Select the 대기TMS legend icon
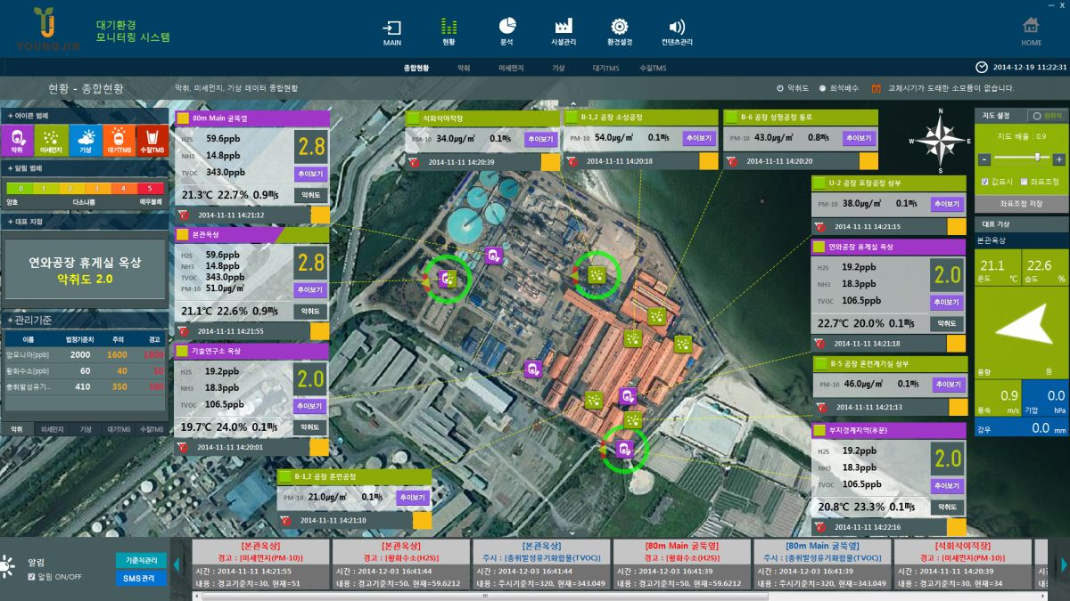The image size is (1070, 601). click(x=119, y=140)
